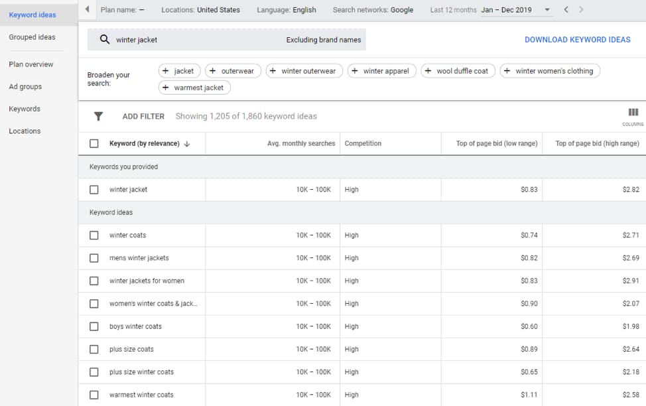Open the Keyword ideas tab
The width and height of the screenshot is (646, 406).
click(x=32, y=15)
